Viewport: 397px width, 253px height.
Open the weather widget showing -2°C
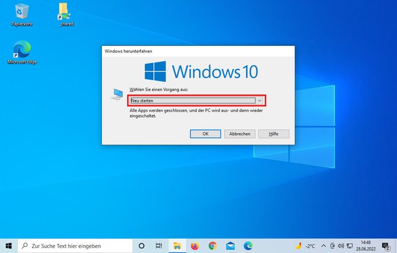(x=305, y=246)
